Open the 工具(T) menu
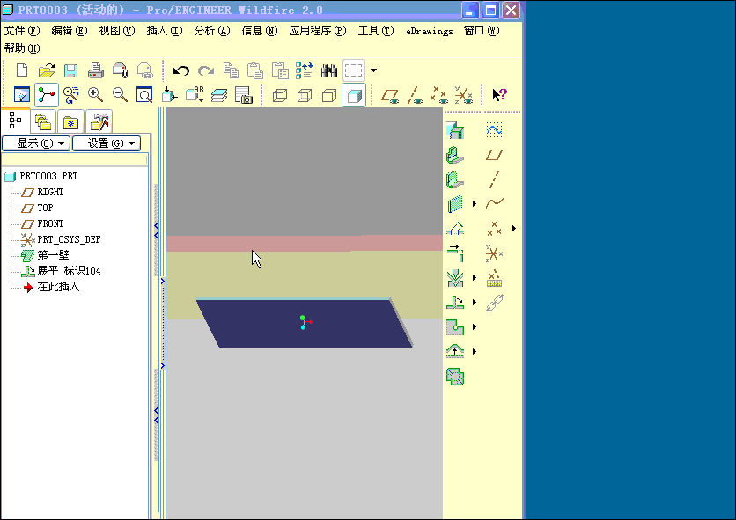Viewport: 736px width, 520px height. [x=376, y=31]
